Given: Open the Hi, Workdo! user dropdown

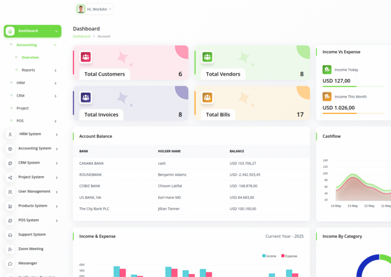Looking at the screenshot, I should click(94, 9).
